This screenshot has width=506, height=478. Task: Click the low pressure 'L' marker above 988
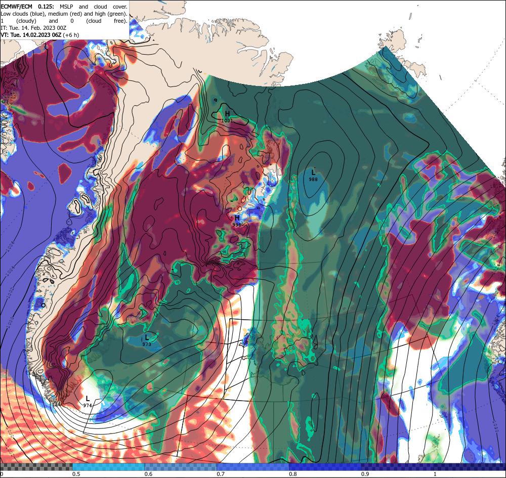pos(313,173)
